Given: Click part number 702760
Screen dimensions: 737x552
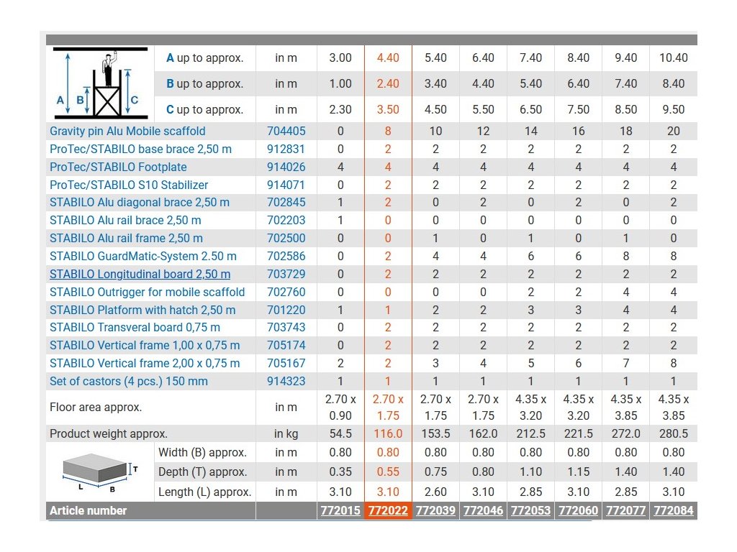Looking at the screenshot, I should coord(286,292).
